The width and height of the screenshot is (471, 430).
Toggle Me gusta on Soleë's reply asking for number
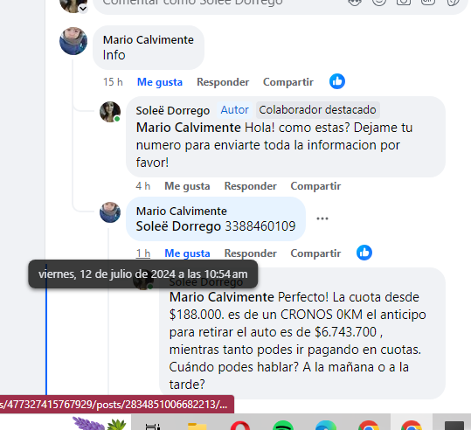187,186
